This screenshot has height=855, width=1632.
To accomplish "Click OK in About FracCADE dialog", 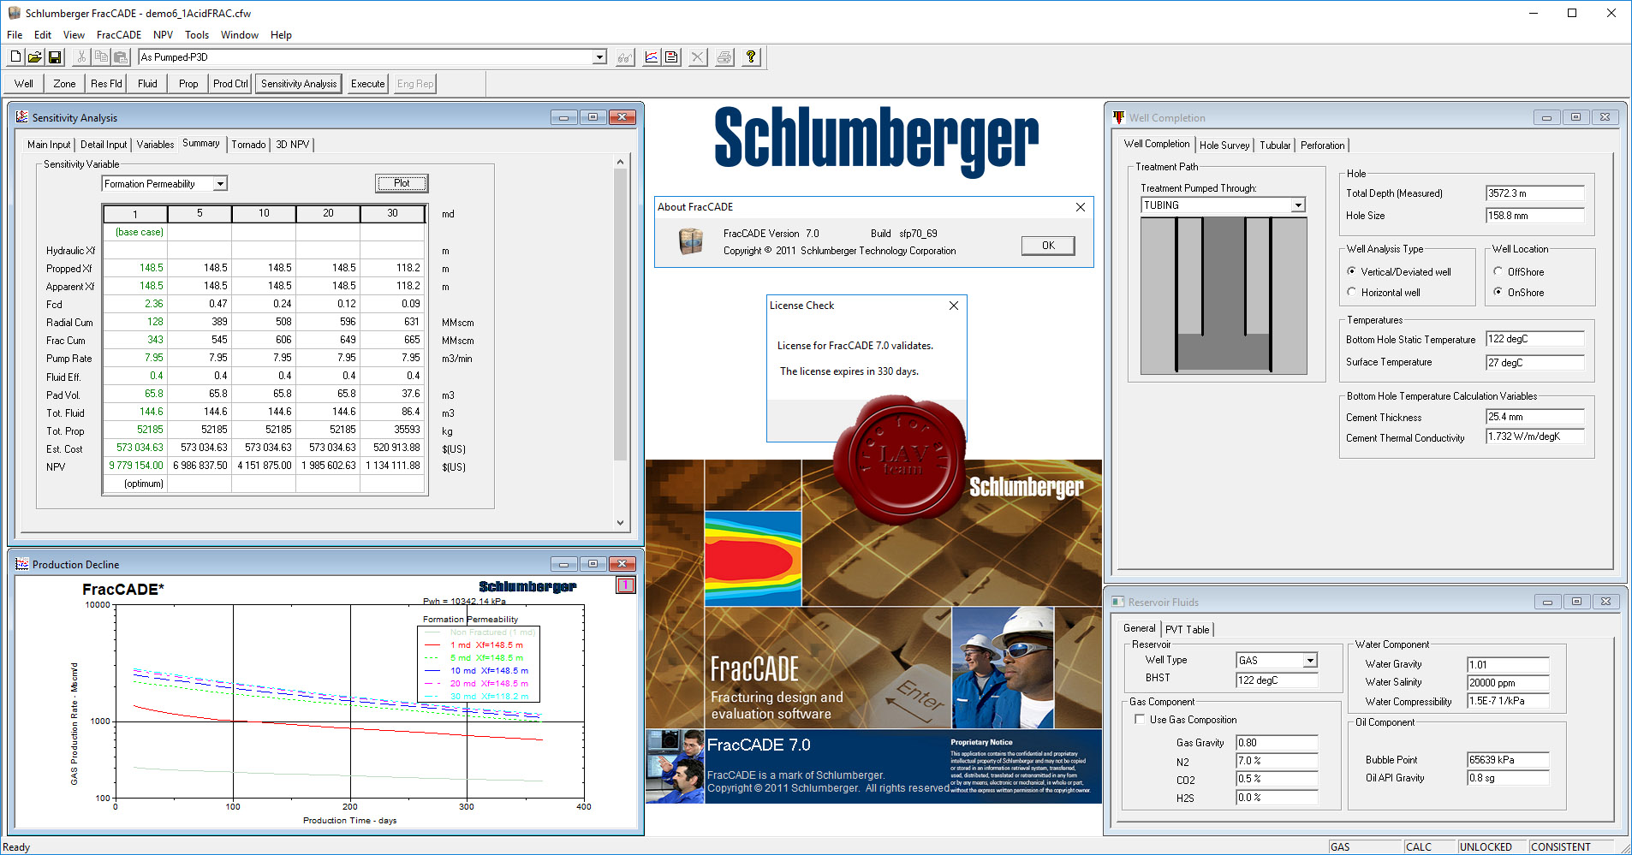I will click(x=1048, y=246).
